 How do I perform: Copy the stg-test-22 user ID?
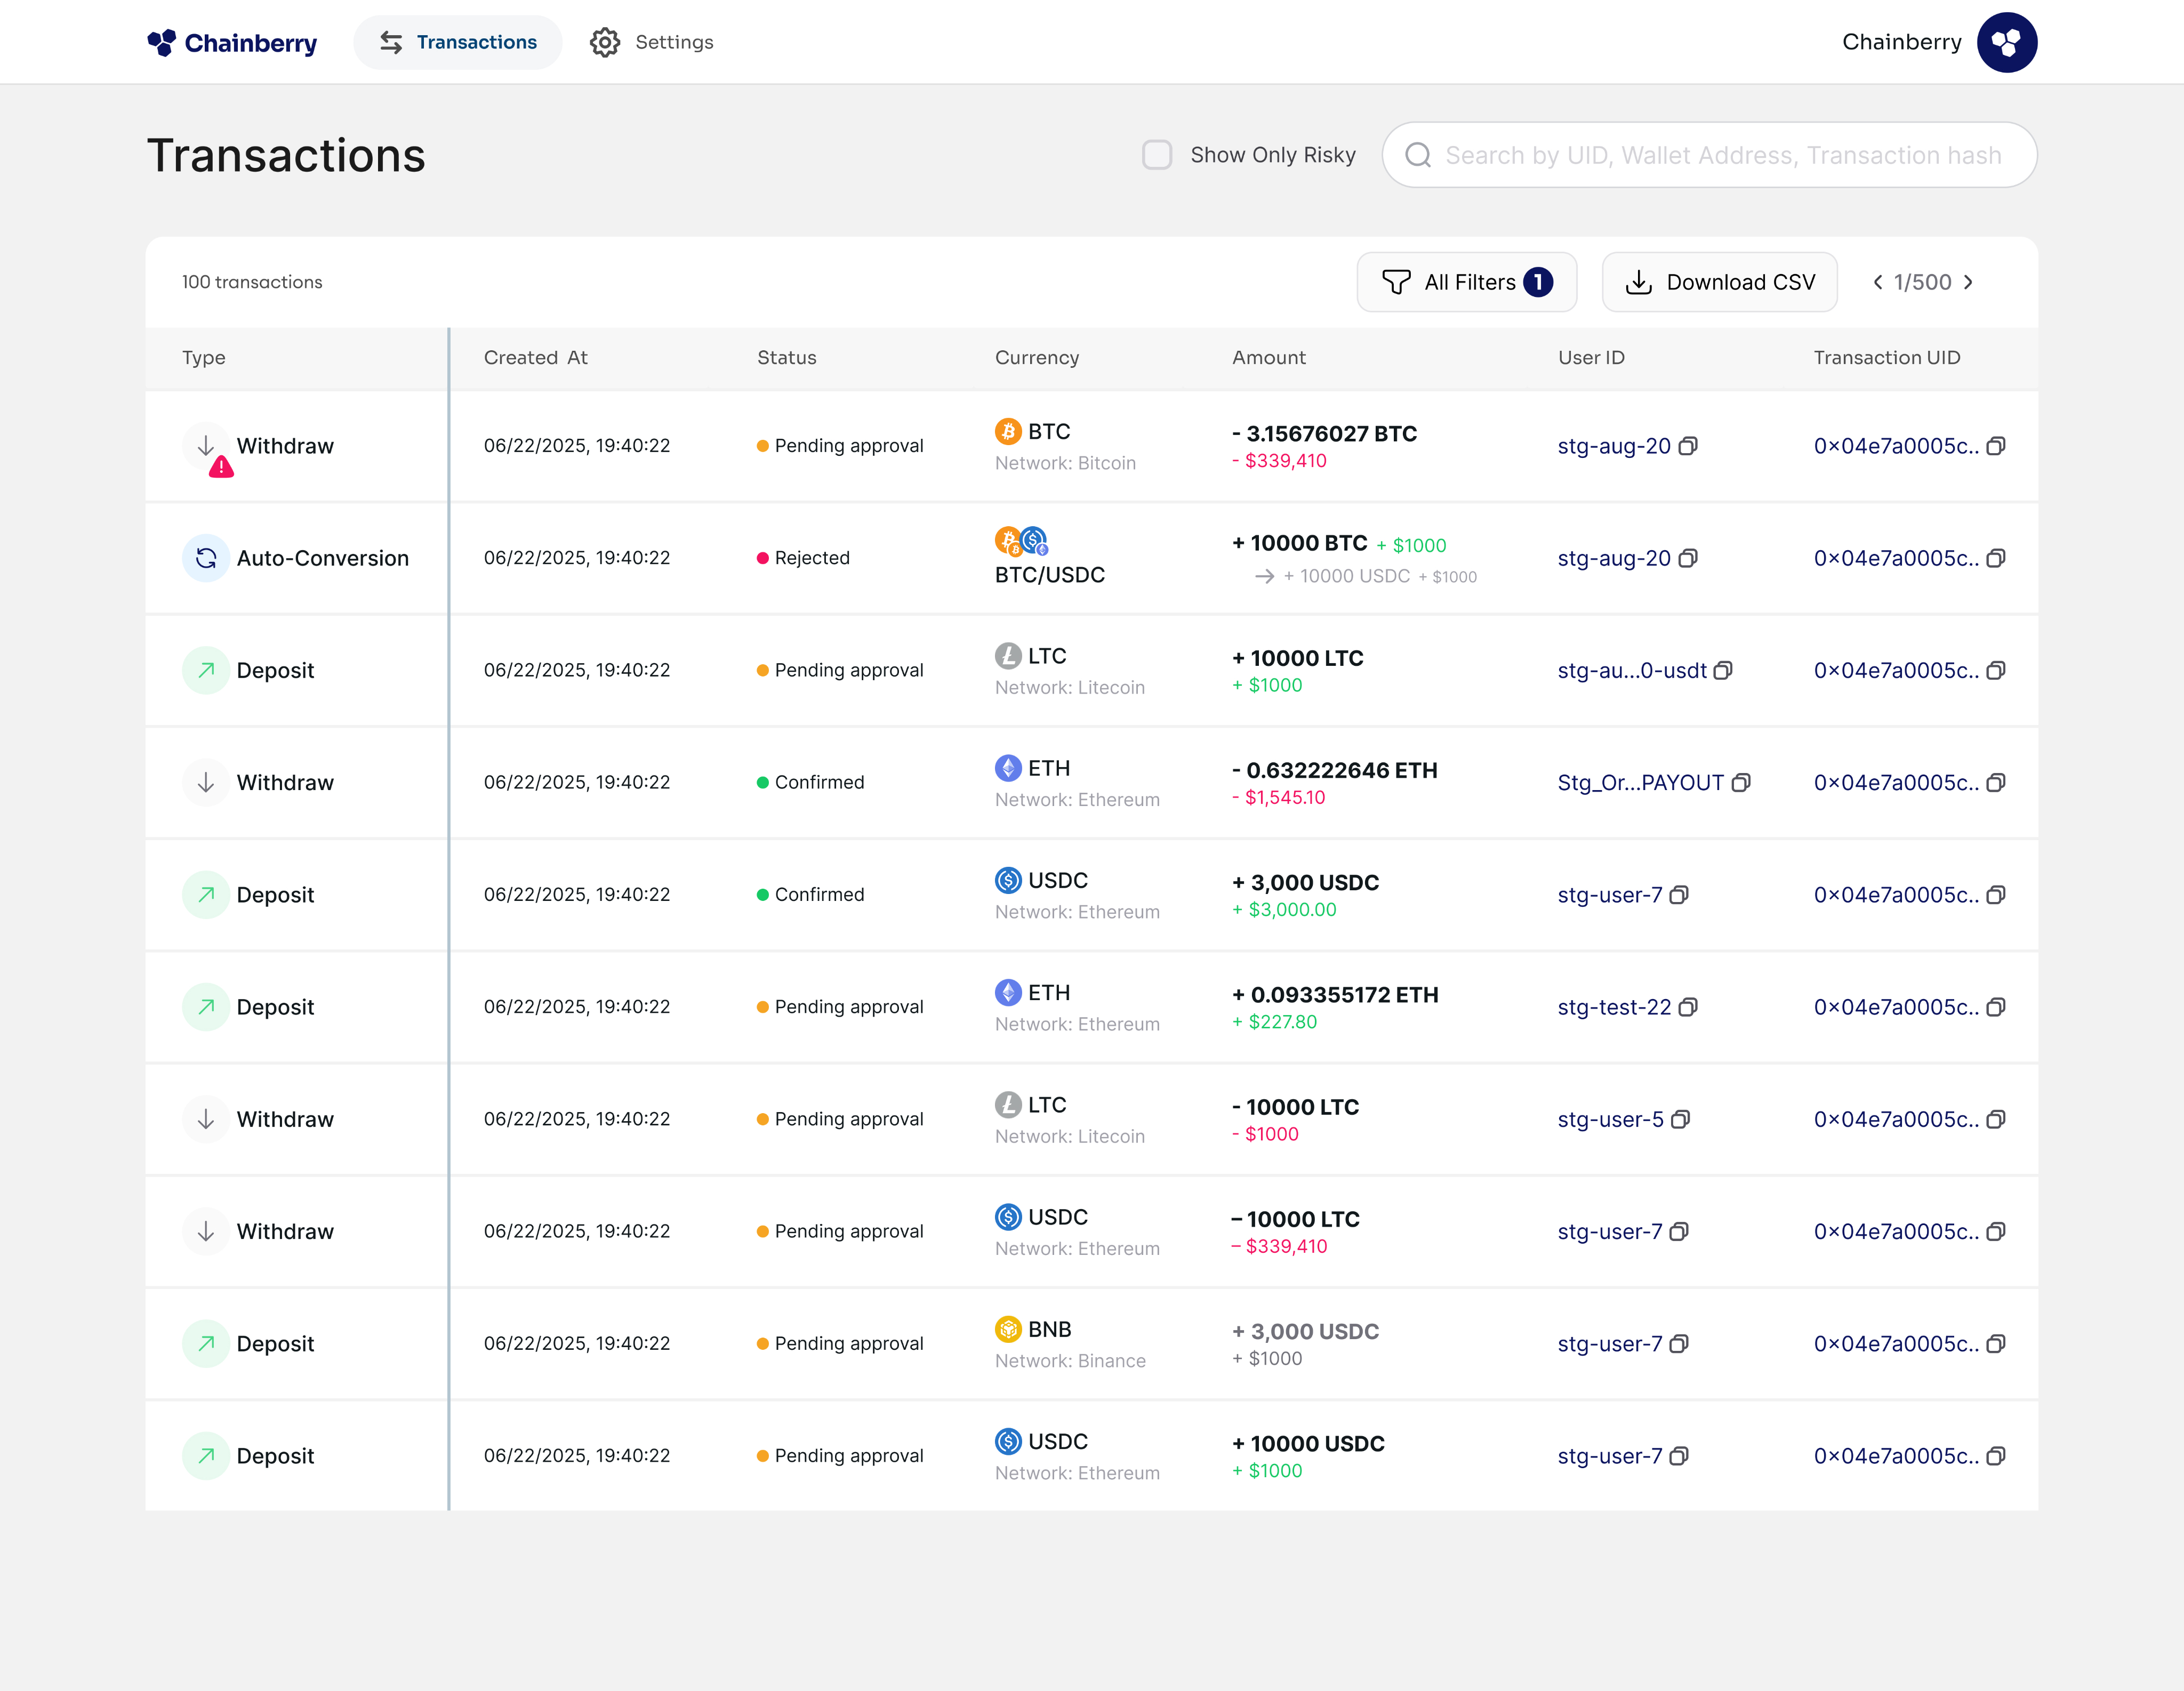1688,1007
